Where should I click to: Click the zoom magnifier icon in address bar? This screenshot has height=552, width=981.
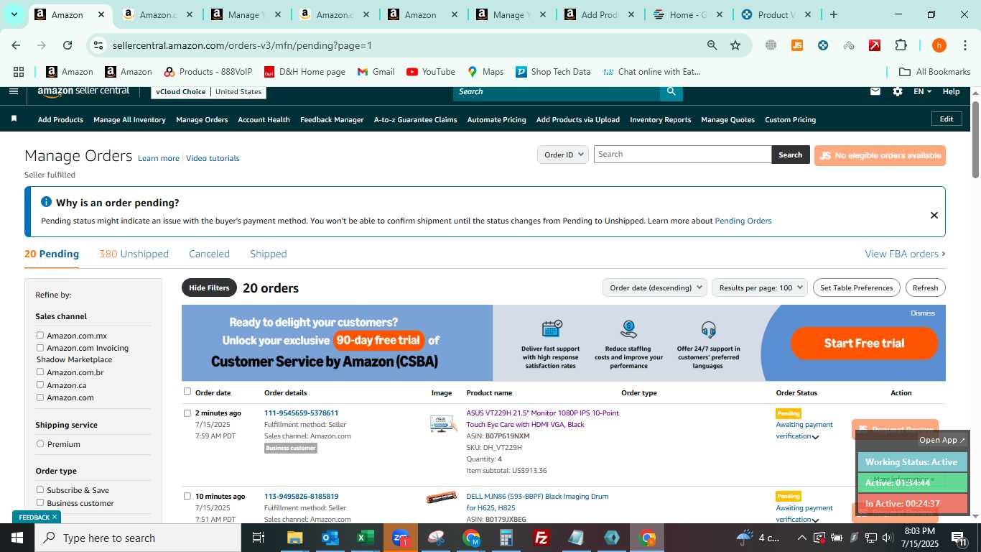coord(712,45)
